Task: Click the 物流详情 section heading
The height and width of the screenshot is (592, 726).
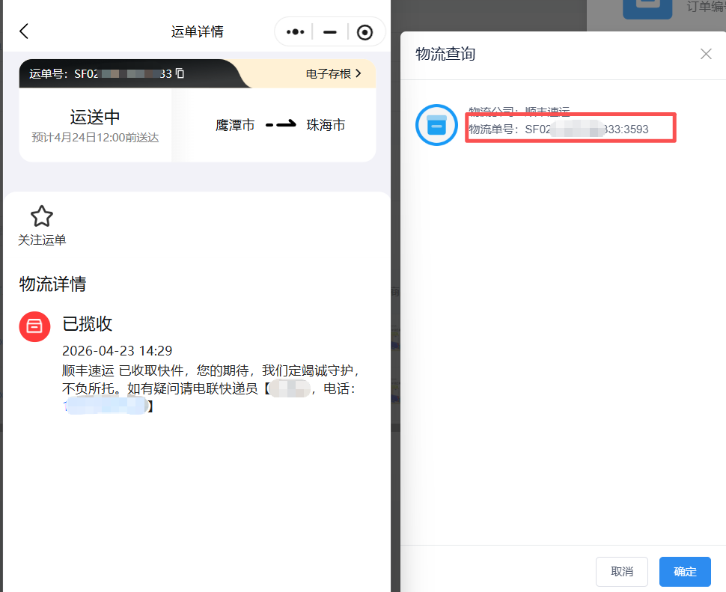Action: pos(53,284)
